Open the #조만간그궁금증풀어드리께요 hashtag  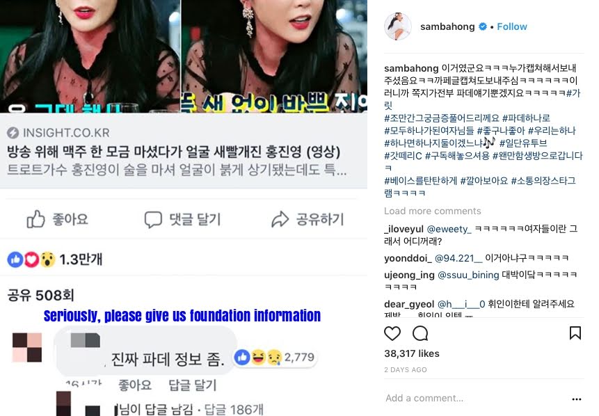tap(442, 118)
